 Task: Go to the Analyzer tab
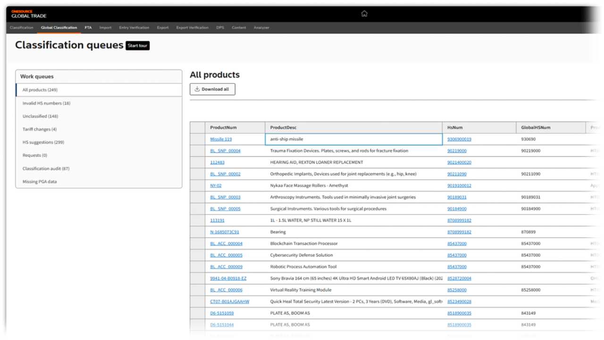click(x=261, y=28)
